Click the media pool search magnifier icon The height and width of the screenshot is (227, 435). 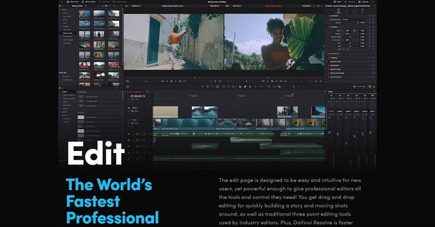coord(114,6)
